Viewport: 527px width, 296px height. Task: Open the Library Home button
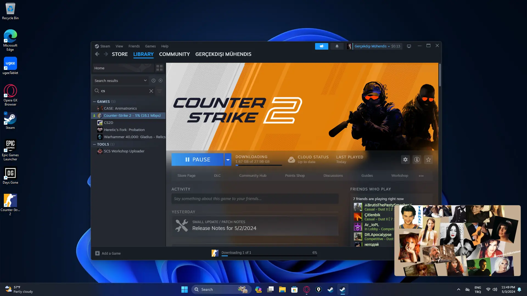point(123,68)
